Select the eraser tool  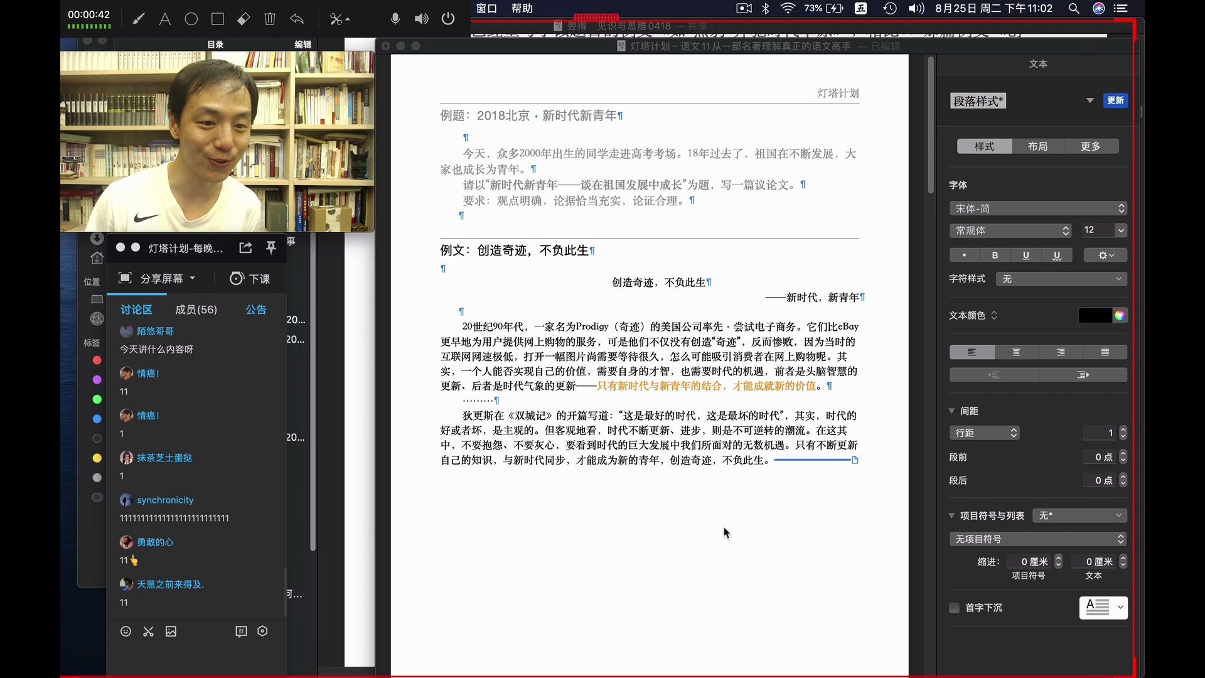244,19
